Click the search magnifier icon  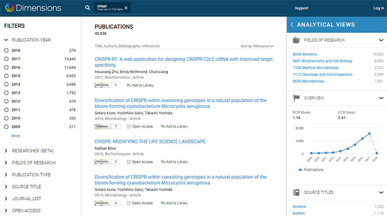coord(87,8)
